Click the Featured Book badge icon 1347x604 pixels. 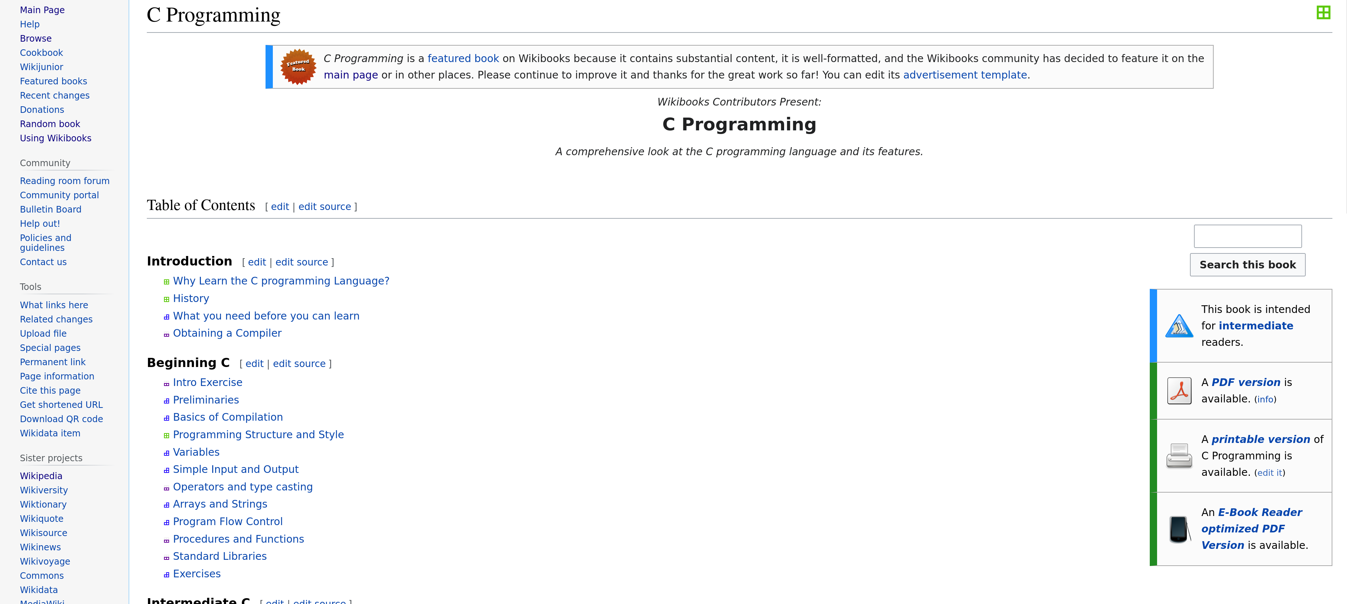298,67
